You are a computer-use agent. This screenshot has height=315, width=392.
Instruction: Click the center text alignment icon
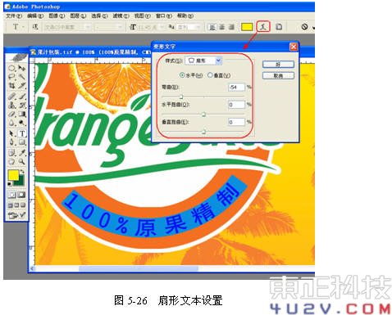(x=222, y=27)
